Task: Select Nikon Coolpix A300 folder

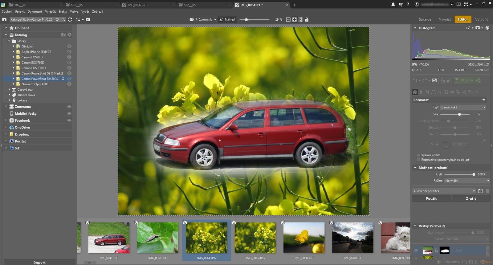Action: pyautogui.click(x=35, y=84)
